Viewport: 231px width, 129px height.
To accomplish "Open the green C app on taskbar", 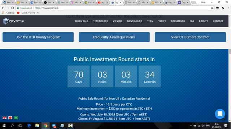I will click(70, 126).
